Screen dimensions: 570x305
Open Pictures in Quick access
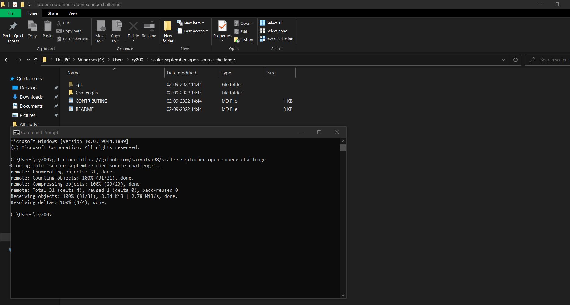[x=27, y=115]
